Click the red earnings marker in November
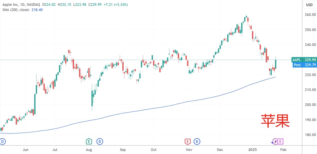This screenshot has width=317, height=154. click(187, 141)
